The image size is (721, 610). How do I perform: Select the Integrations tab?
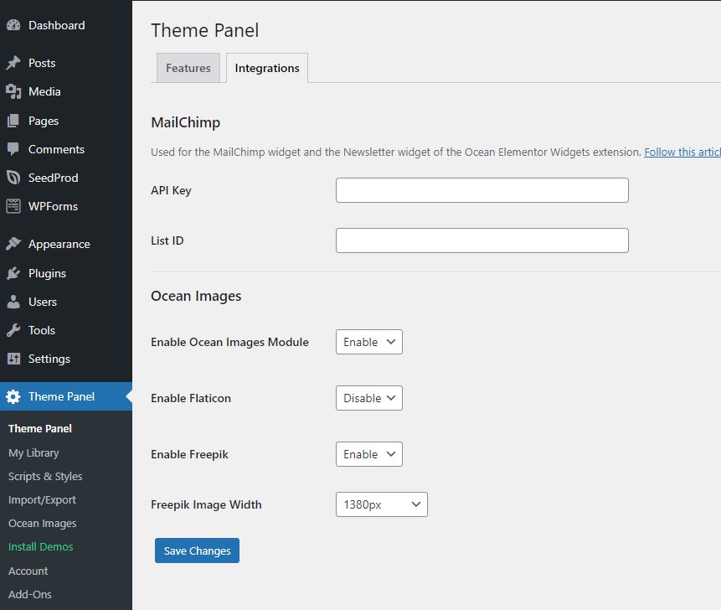[267, 68]
